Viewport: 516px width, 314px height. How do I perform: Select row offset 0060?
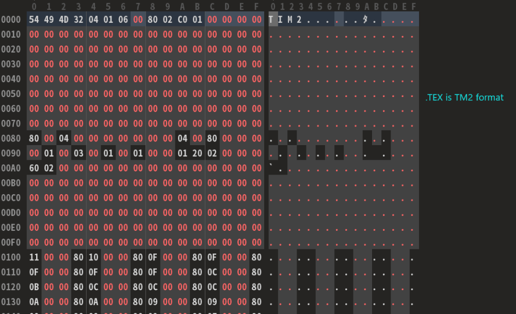(x=11, y=108)
